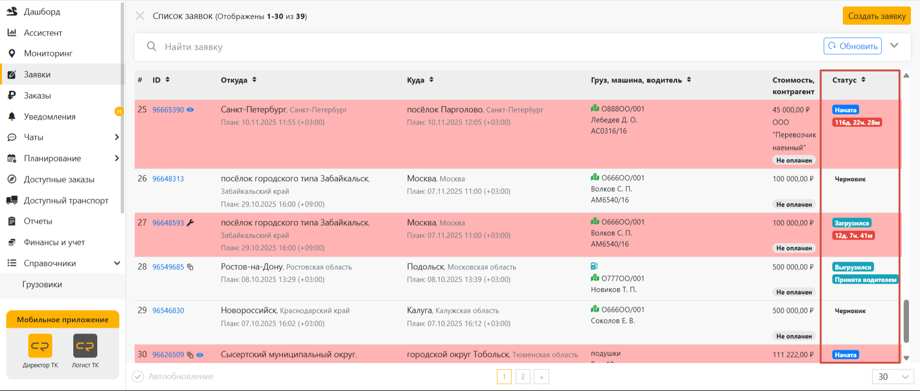Click the Обновить button
This screenshot has height=391, width=920.
coord(852,46)
